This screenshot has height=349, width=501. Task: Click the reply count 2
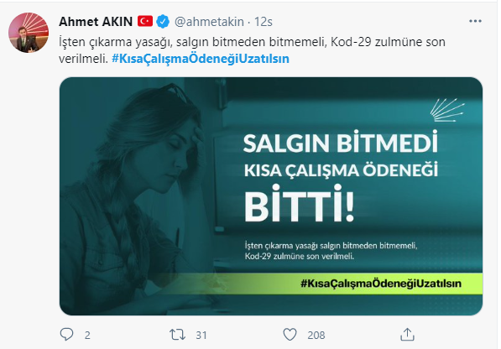pyautogui.click(x=87, y=336)
